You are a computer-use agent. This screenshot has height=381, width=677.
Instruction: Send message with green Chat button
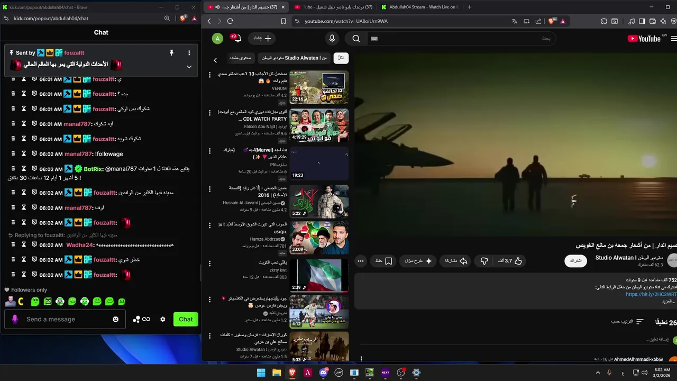coord(186,319)
